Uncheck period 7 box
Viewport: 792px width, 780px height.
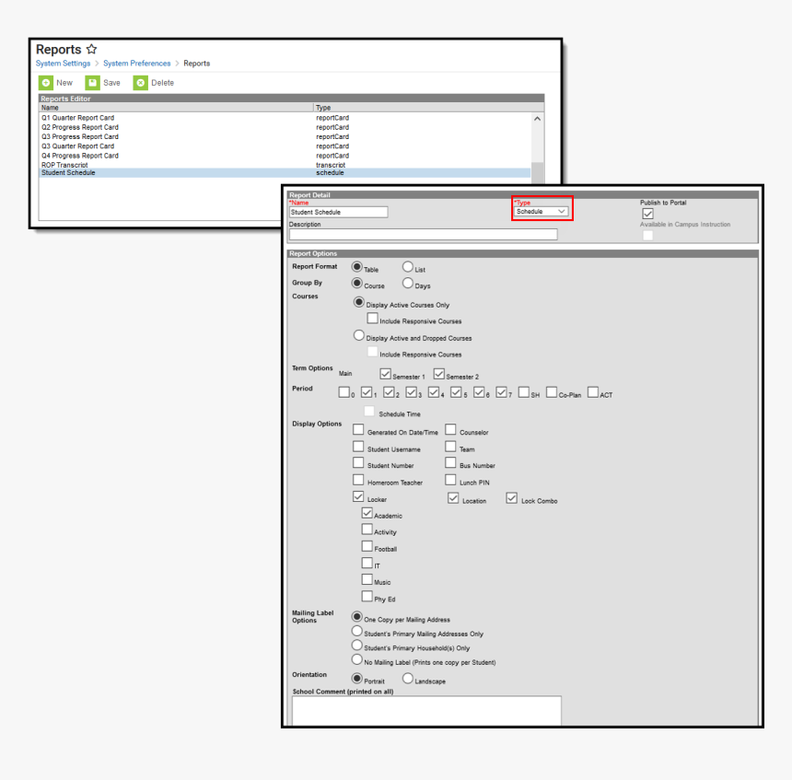(x=501, y=392)
